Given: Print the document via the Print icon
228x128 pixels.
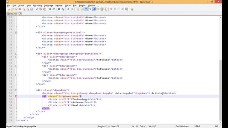Looking at the screenshot, I should tap(32, 9).
